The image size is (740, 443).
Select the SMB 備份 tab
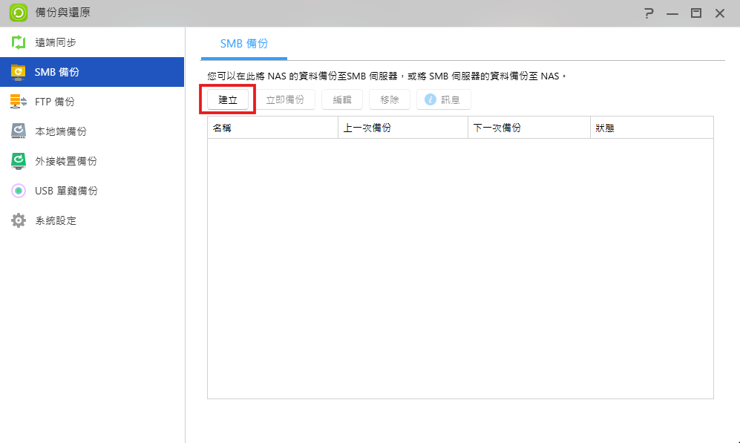(244, 43)
